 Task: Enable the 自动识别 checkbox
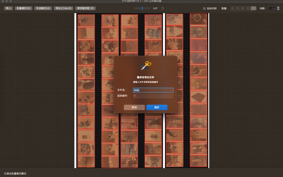(204, 8)
